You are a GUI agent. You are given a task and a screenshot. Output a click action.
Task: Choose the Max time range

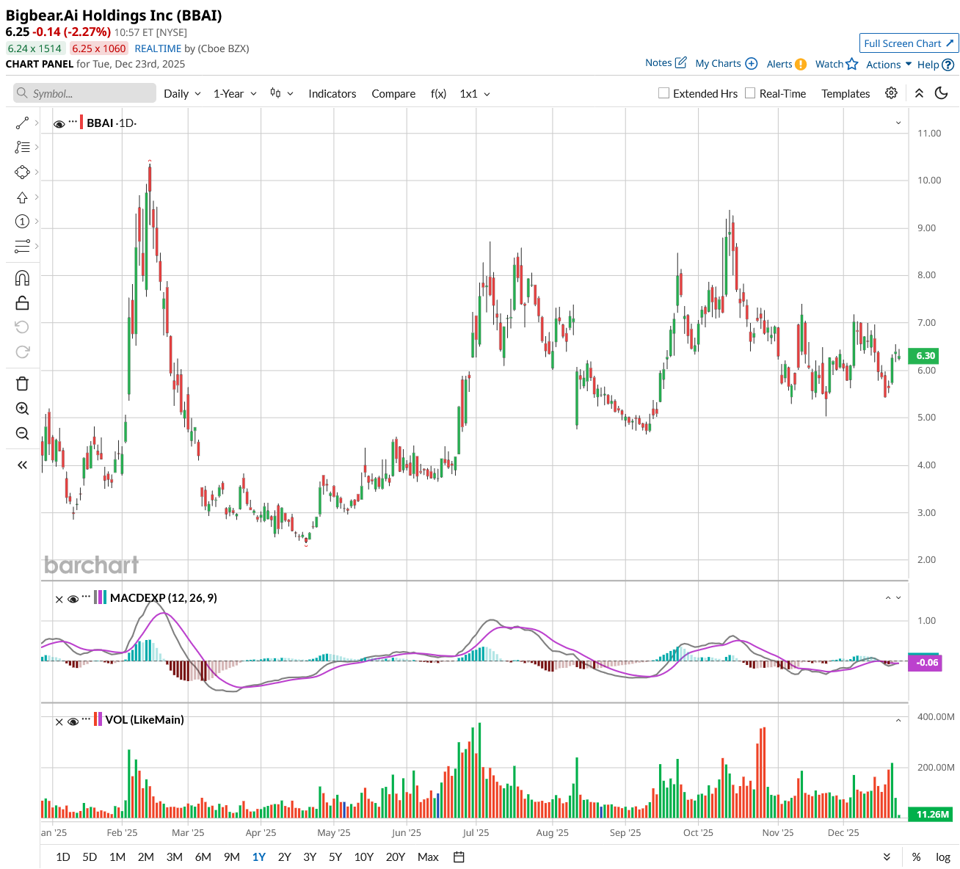(x=428, y=857)
